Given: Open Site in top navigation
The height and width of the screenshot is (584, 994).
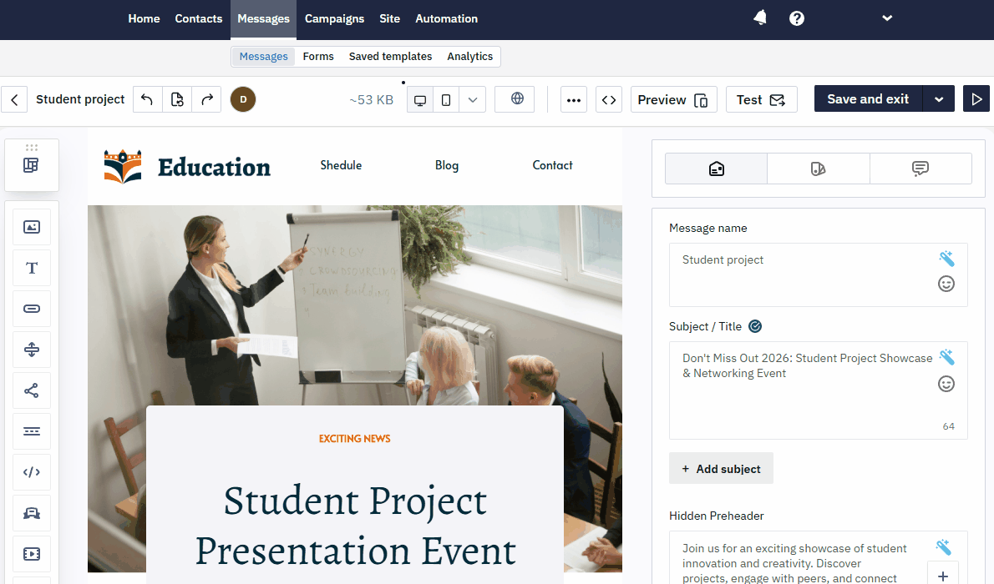Looking at the screenshot, I should (x=389, y=18).
